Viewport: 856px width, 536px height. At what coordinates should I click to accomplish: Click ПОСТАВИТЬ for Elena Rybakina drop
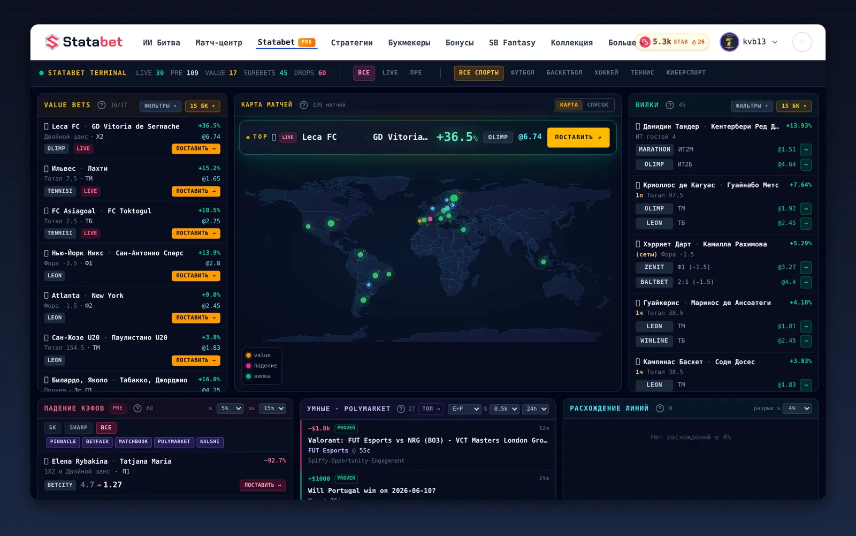[263, 485]
